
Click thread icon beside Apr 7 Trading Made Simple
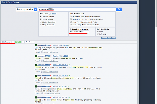tap(42, 93)
